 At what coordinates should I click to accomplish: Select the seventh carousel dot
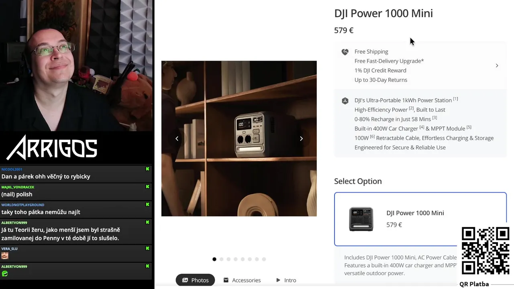click(257, 259)
